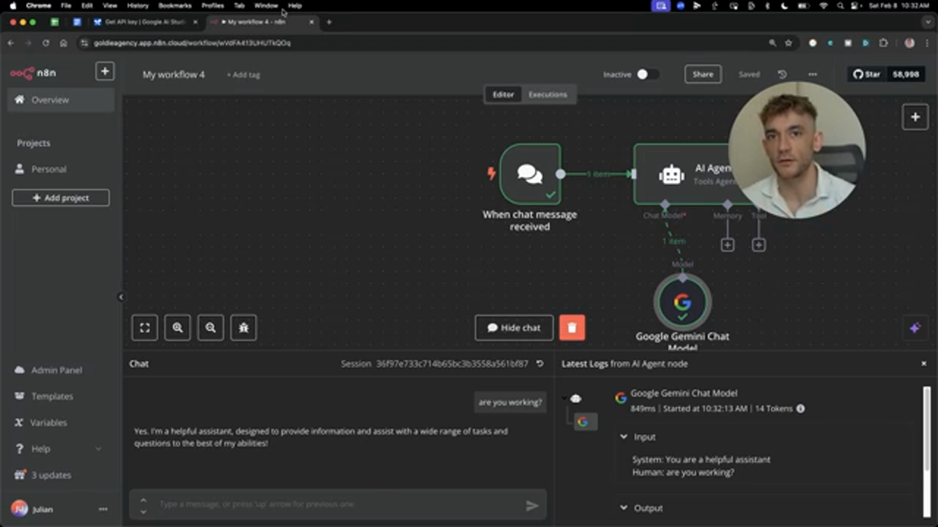Click the red trash delete button
The image size is (938, 527).
click(572, 328)
